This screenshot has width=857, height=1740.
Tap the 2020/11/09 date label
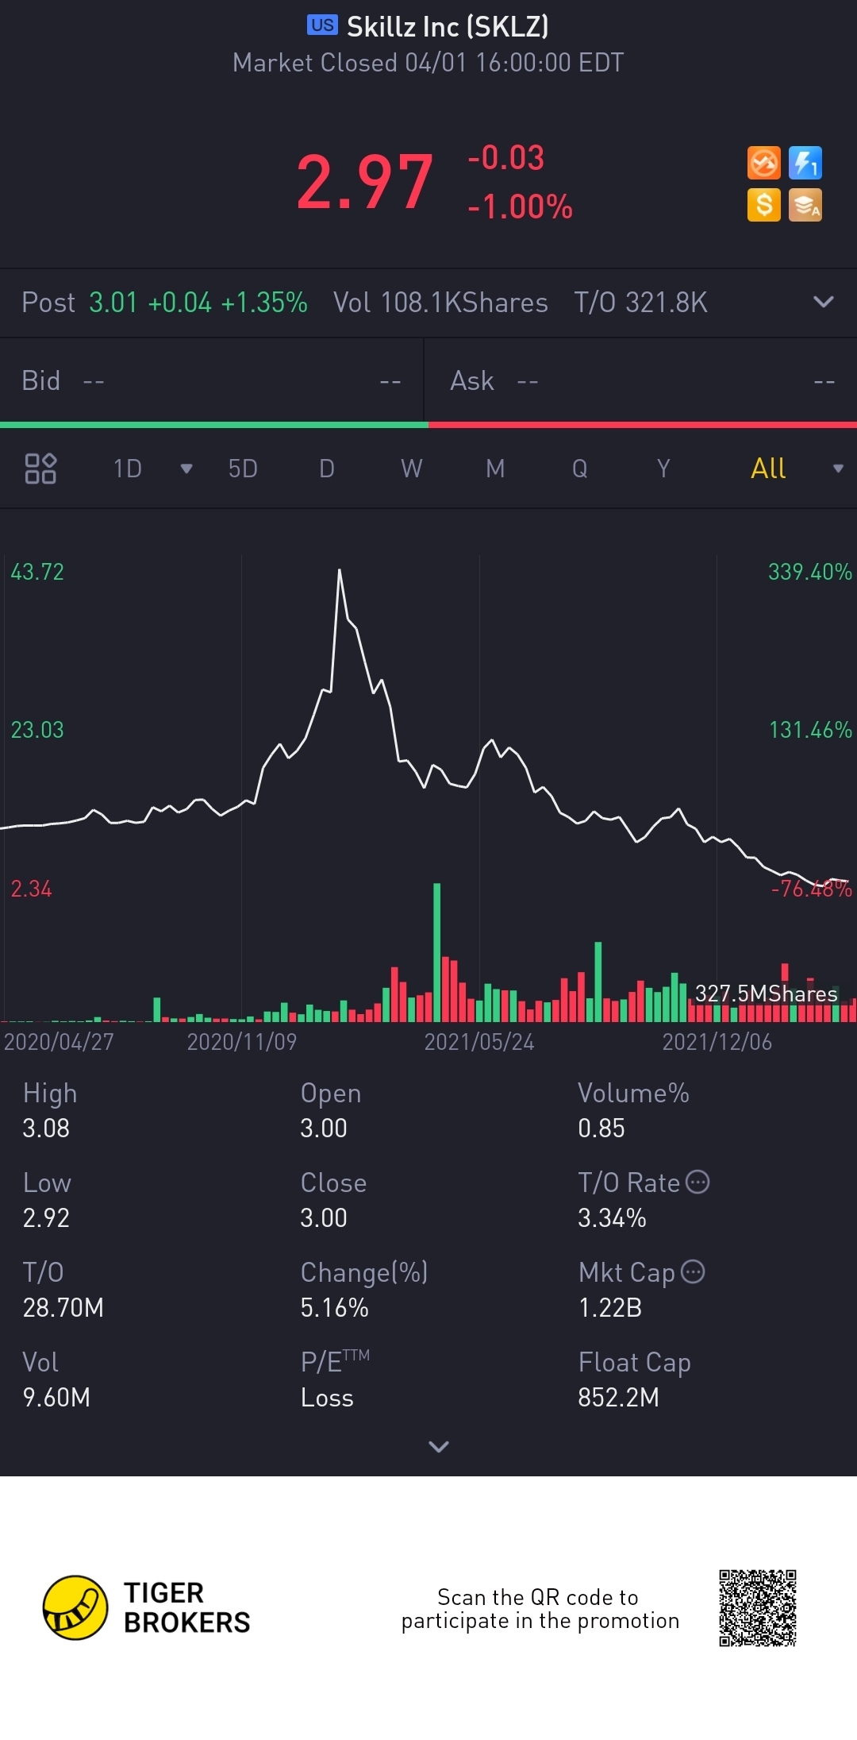click(241, 1042)
